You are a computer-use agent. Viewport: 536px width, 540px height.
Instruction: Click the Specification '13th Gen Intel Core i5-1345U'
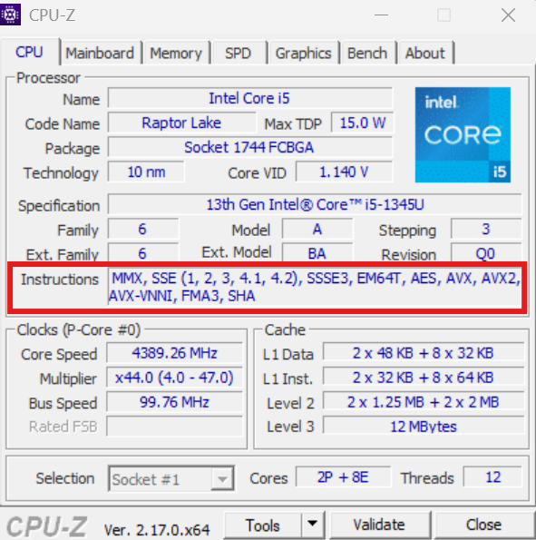(x=315, y=204)
